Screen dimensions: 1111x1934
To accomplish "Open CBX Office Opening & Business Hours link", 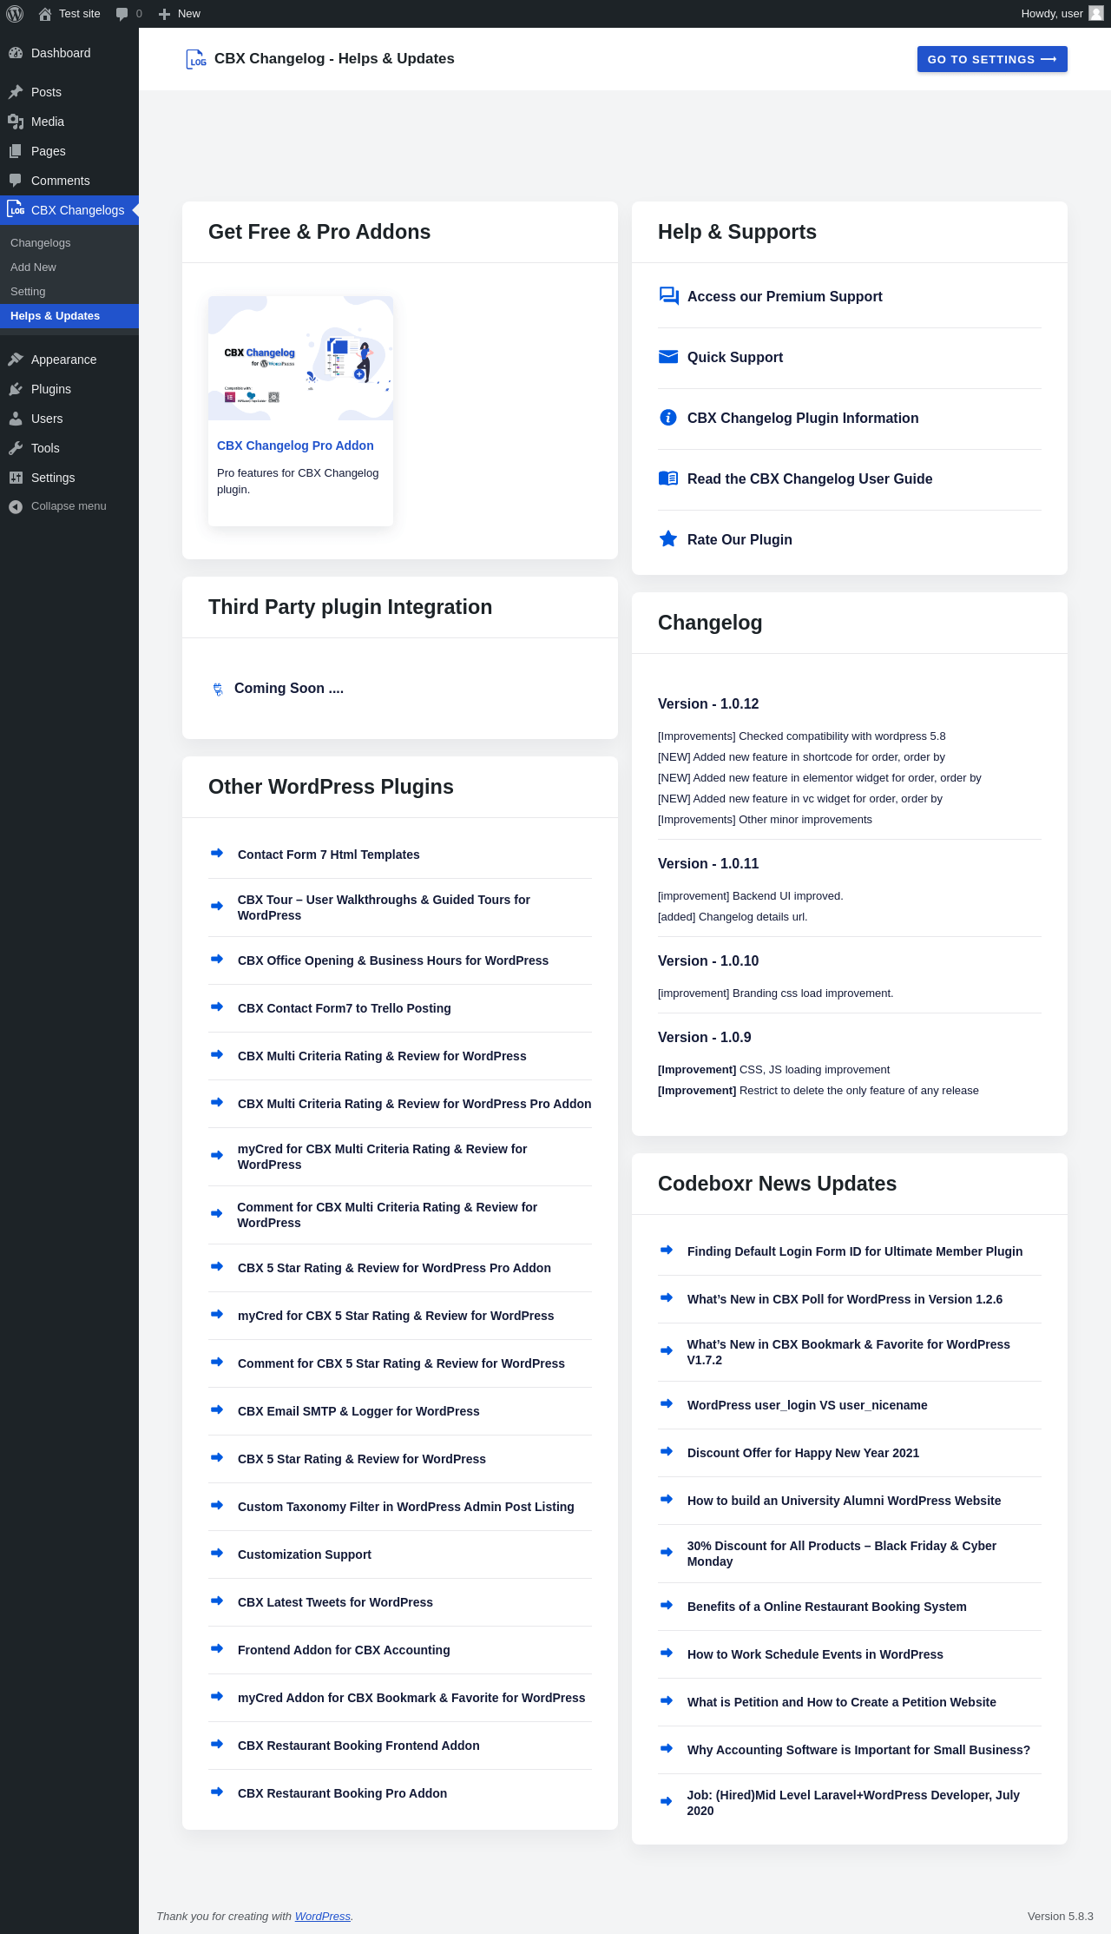I will (x=393, y=960).
